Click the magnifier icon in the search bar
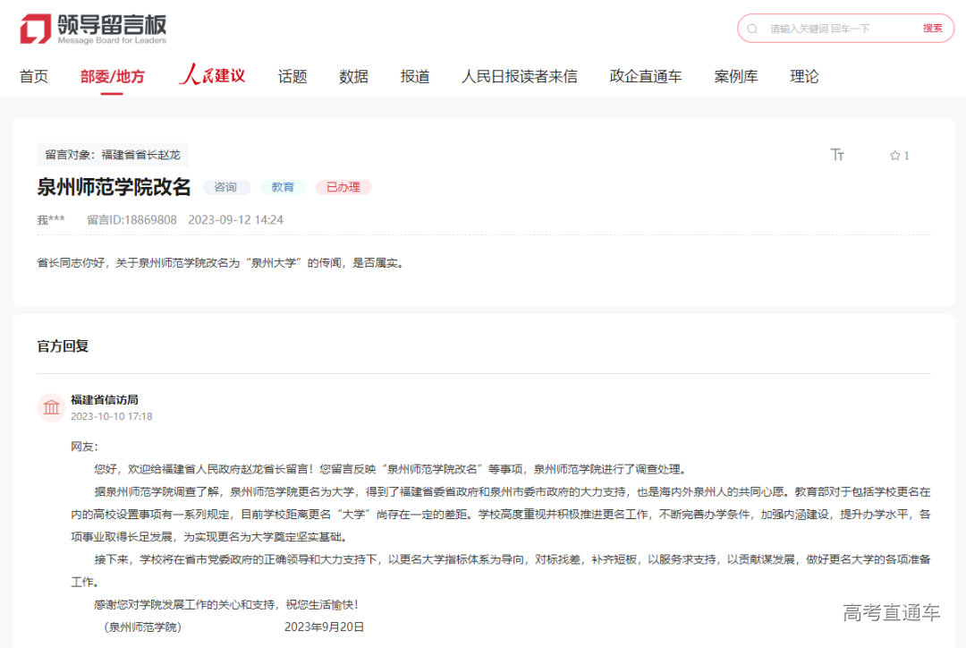 tap(752, 28)
